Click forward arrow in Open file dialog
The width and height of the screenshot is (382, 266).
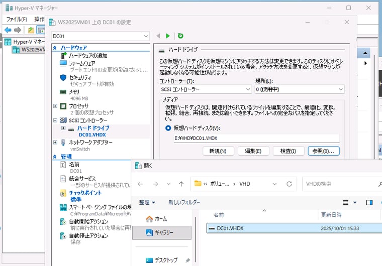(x=155, y=184)
